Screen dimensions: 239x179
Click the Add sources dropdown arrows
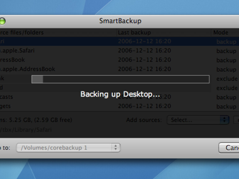[224, 120]
